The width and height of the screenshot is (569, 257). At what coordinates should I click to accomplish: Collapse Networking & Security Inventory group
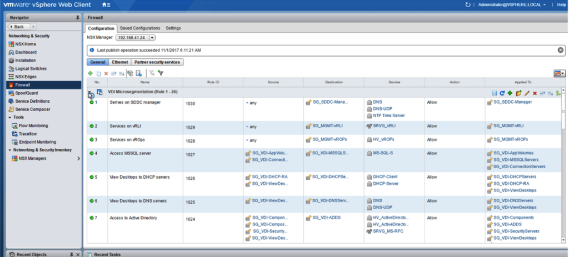(10, 150)
